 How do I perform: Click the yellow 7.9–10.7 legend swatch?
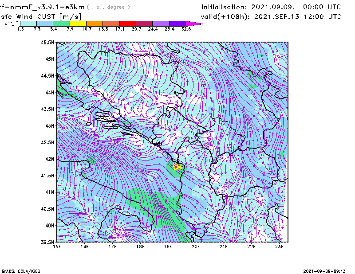coord(78,23)
